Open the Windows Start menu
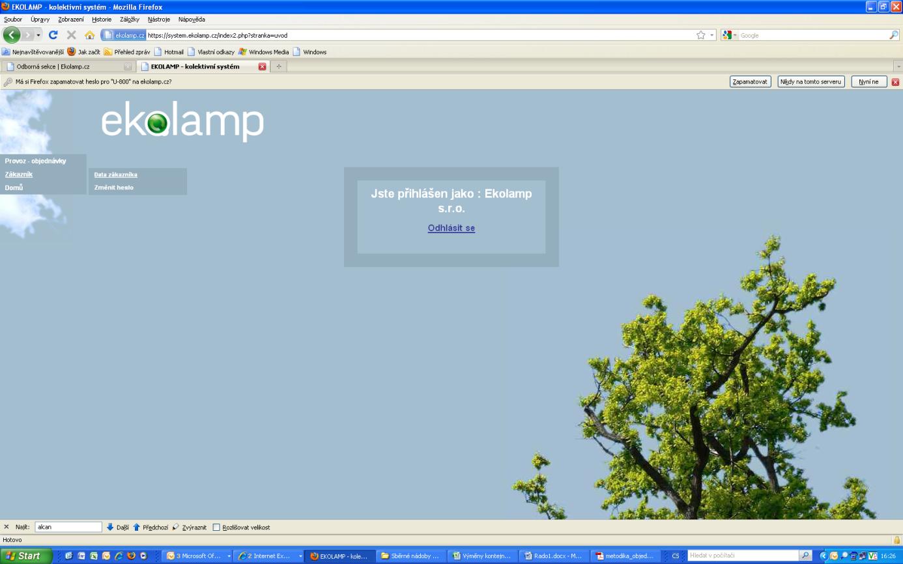 [x=26, y=556]
